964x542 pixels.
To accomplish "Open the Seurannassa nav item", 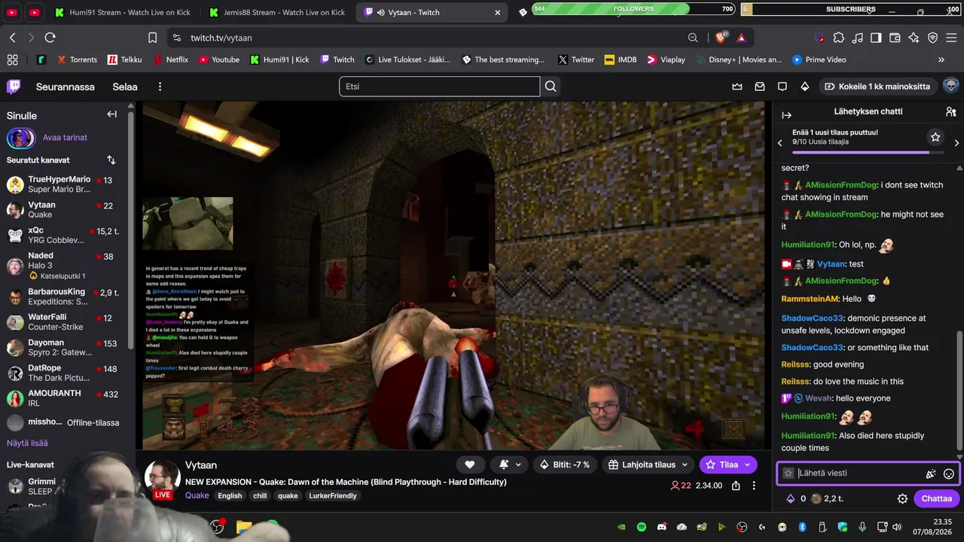I will tap(66, 87).
